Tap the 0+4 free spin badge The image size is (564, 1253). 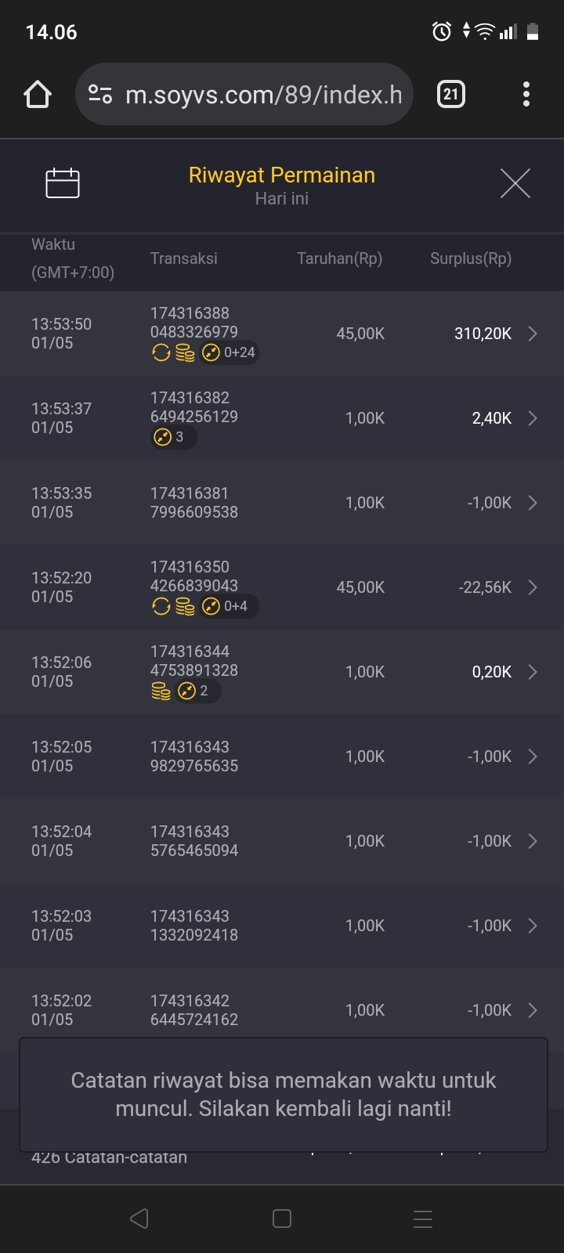click(229, 606)
